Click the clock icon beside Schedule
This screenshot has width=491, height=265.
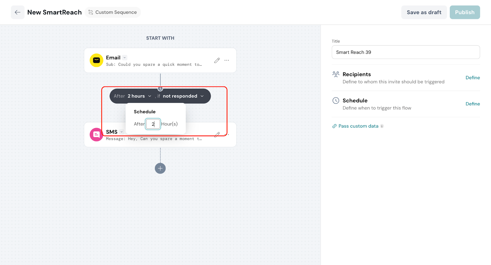pos(336,101)
